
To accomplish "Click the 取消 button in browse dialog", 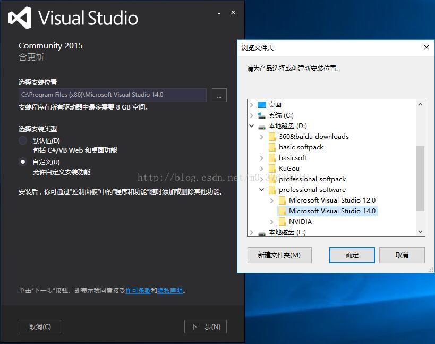I will (x=402, y=255).
